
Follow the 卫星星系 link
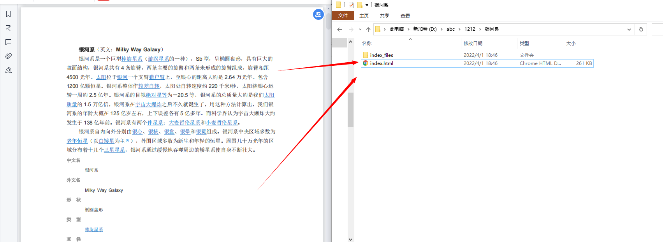tap(114, 150)
